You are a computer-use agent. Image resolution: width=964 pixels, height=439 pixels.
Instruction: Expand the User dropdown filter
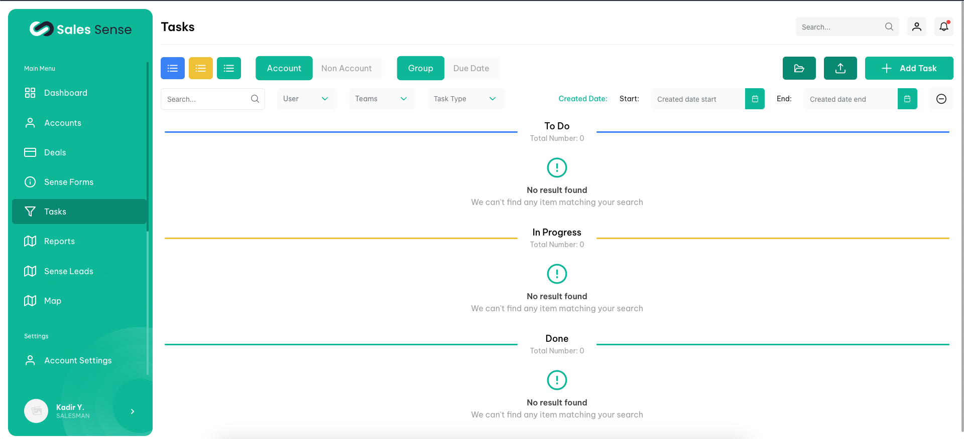pos(306,99)
